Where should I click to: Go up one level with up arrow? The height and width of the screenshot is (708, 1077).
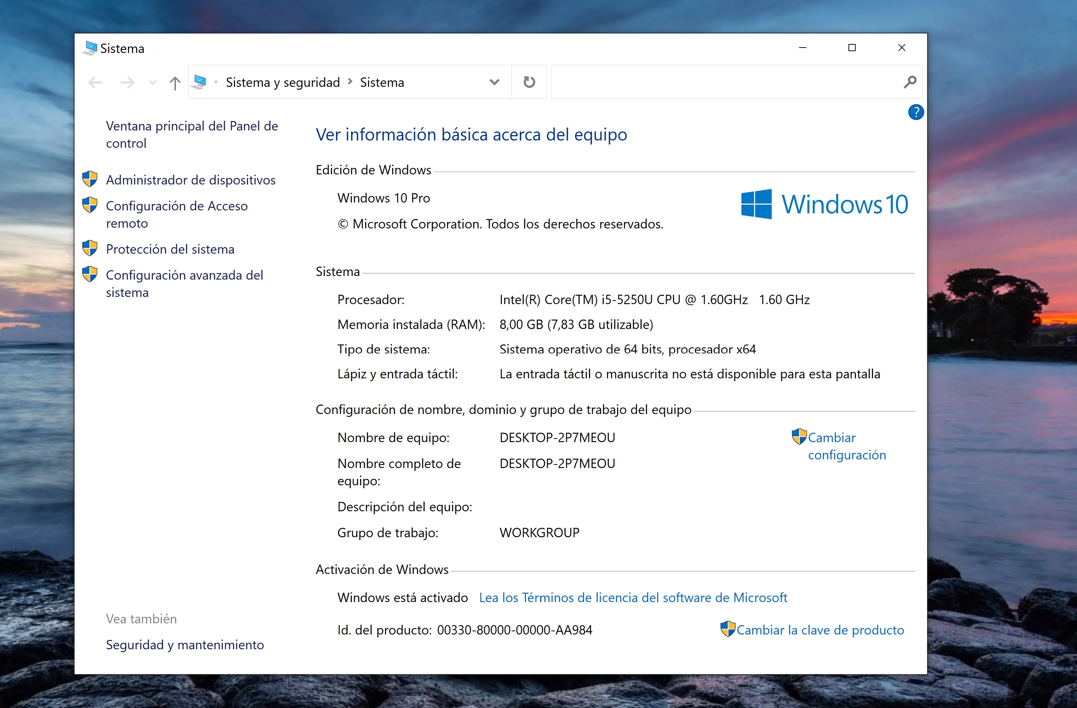coord(175,83)
